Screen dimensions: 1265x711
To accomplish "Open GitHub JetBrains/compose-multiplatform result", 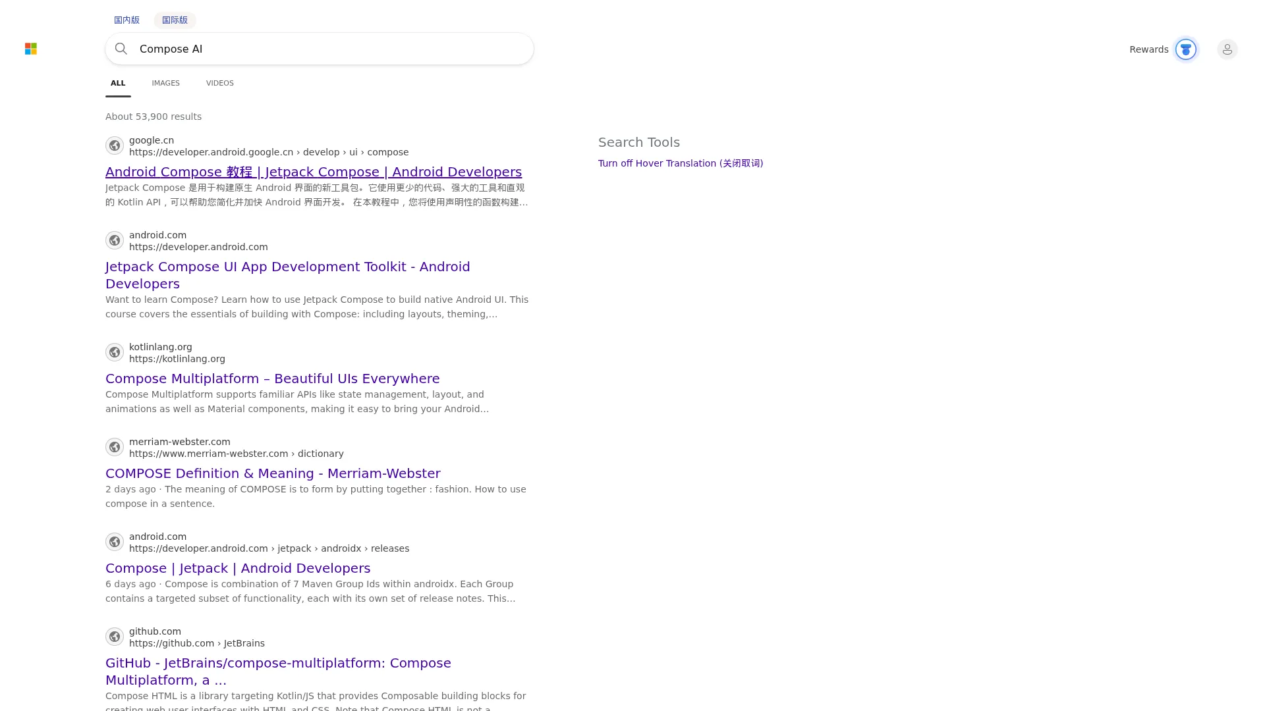I will [x=278, y=671].
